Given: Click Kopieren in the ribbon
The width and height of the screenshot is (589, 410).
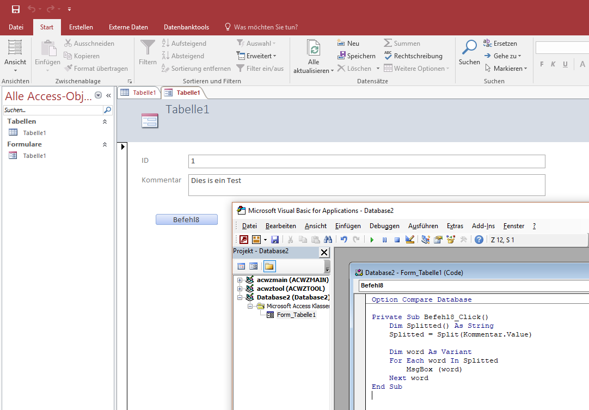Looking at the screenshot, I should coord(82,56).
